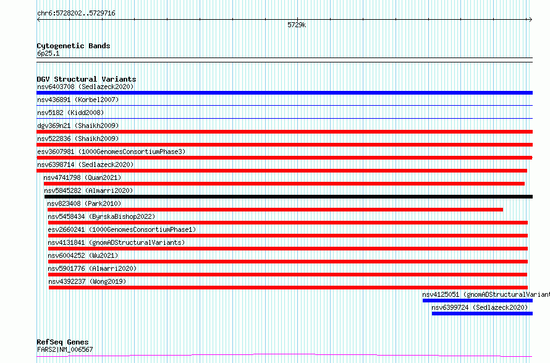Click the 6p25.1 cytogenetic band line
Viewport: 550px width, 363px height.
[284, 60]
